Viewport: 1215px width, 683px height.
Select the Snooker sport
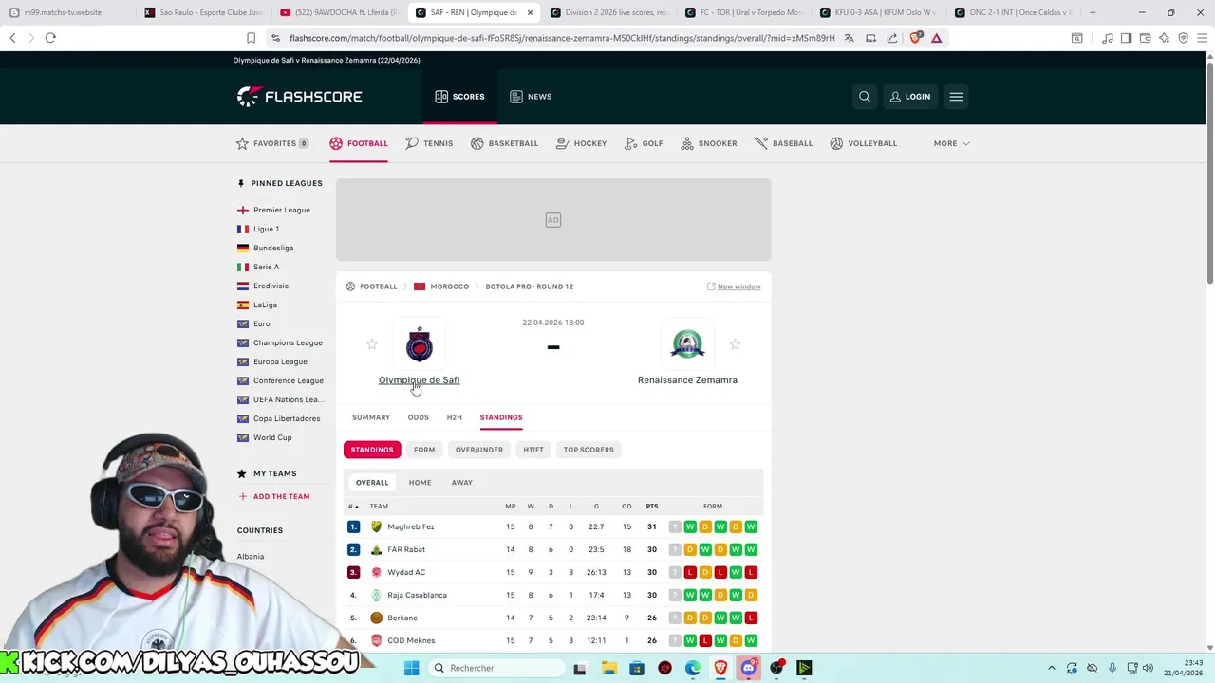[709, 143]
